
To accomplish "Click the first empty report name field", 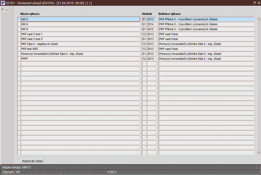I will 80,64.
